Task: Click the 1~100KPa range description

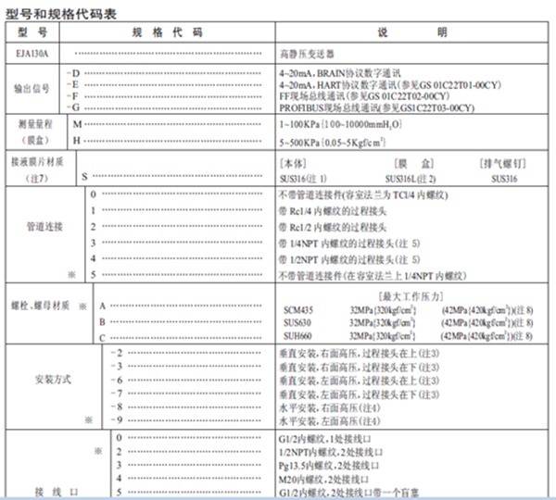Action: (340, 124)
